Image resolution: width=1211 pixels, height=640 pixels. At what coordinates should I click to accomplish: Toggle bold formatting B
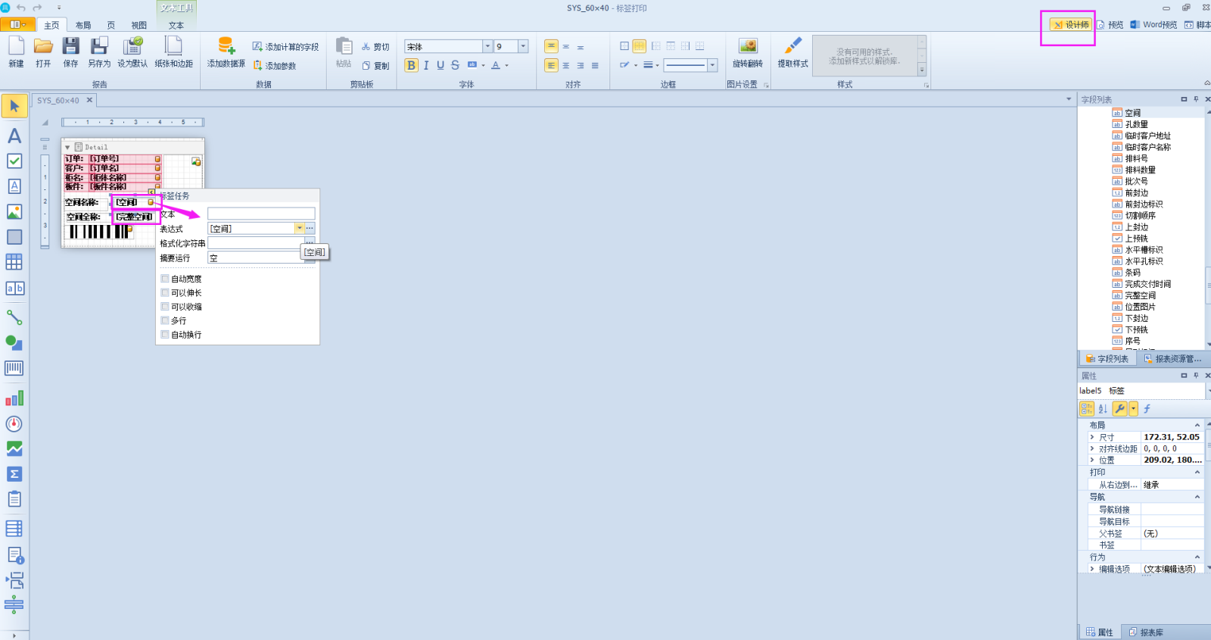point(411,65)
